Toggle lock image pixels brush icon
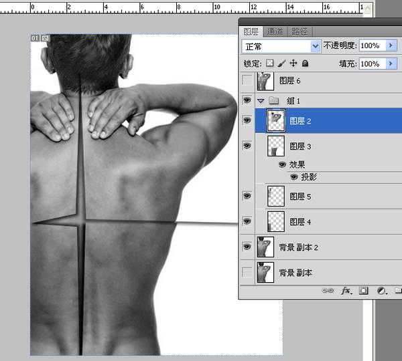Screen dimensions: 402x361 click(x=281, y=64)
